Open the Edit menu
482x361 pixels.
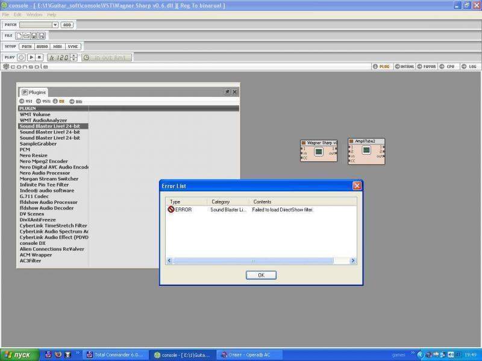click(17, 14)
